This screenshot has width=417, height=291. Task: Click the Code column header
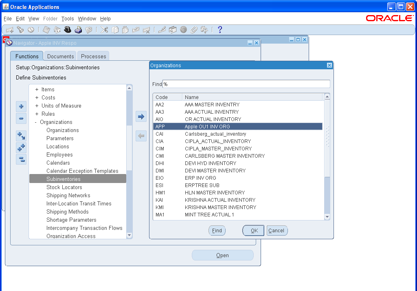(x=168, y=97)
